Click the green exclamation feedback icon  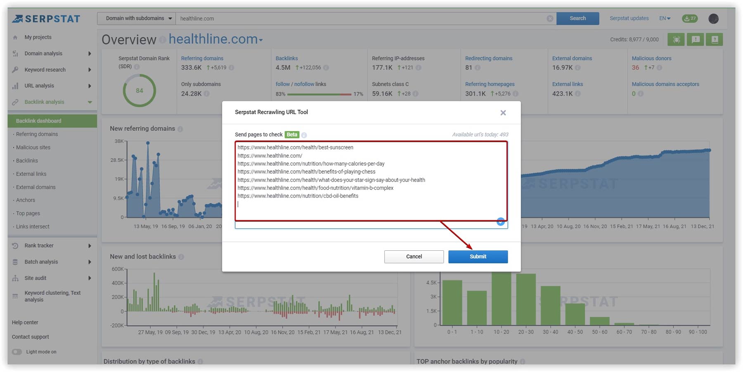[x=696, y=40]
